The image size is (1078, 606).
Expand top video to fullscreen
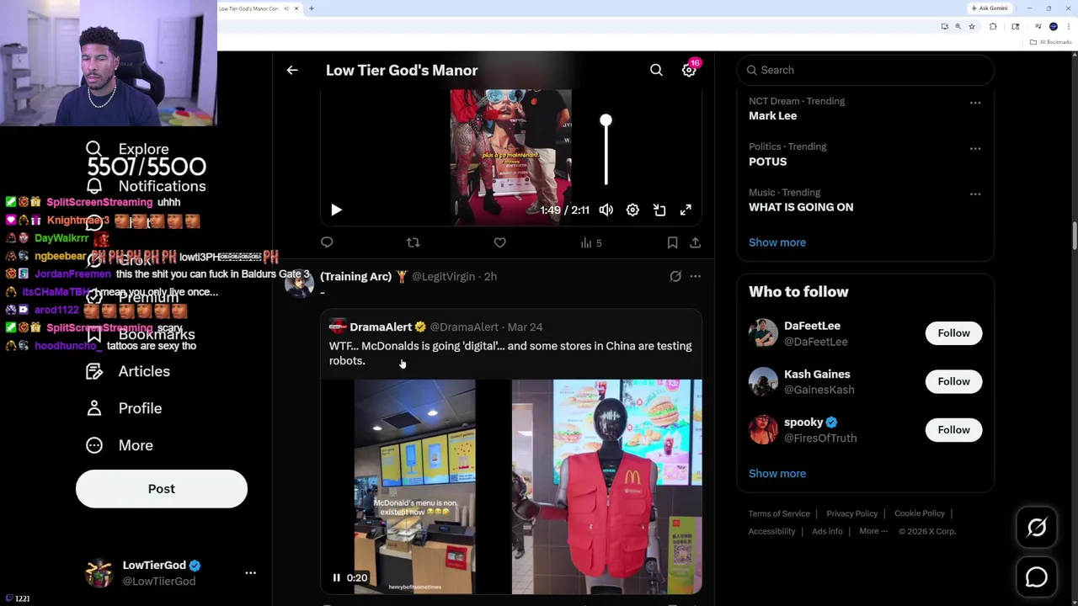tap(686, 210)
